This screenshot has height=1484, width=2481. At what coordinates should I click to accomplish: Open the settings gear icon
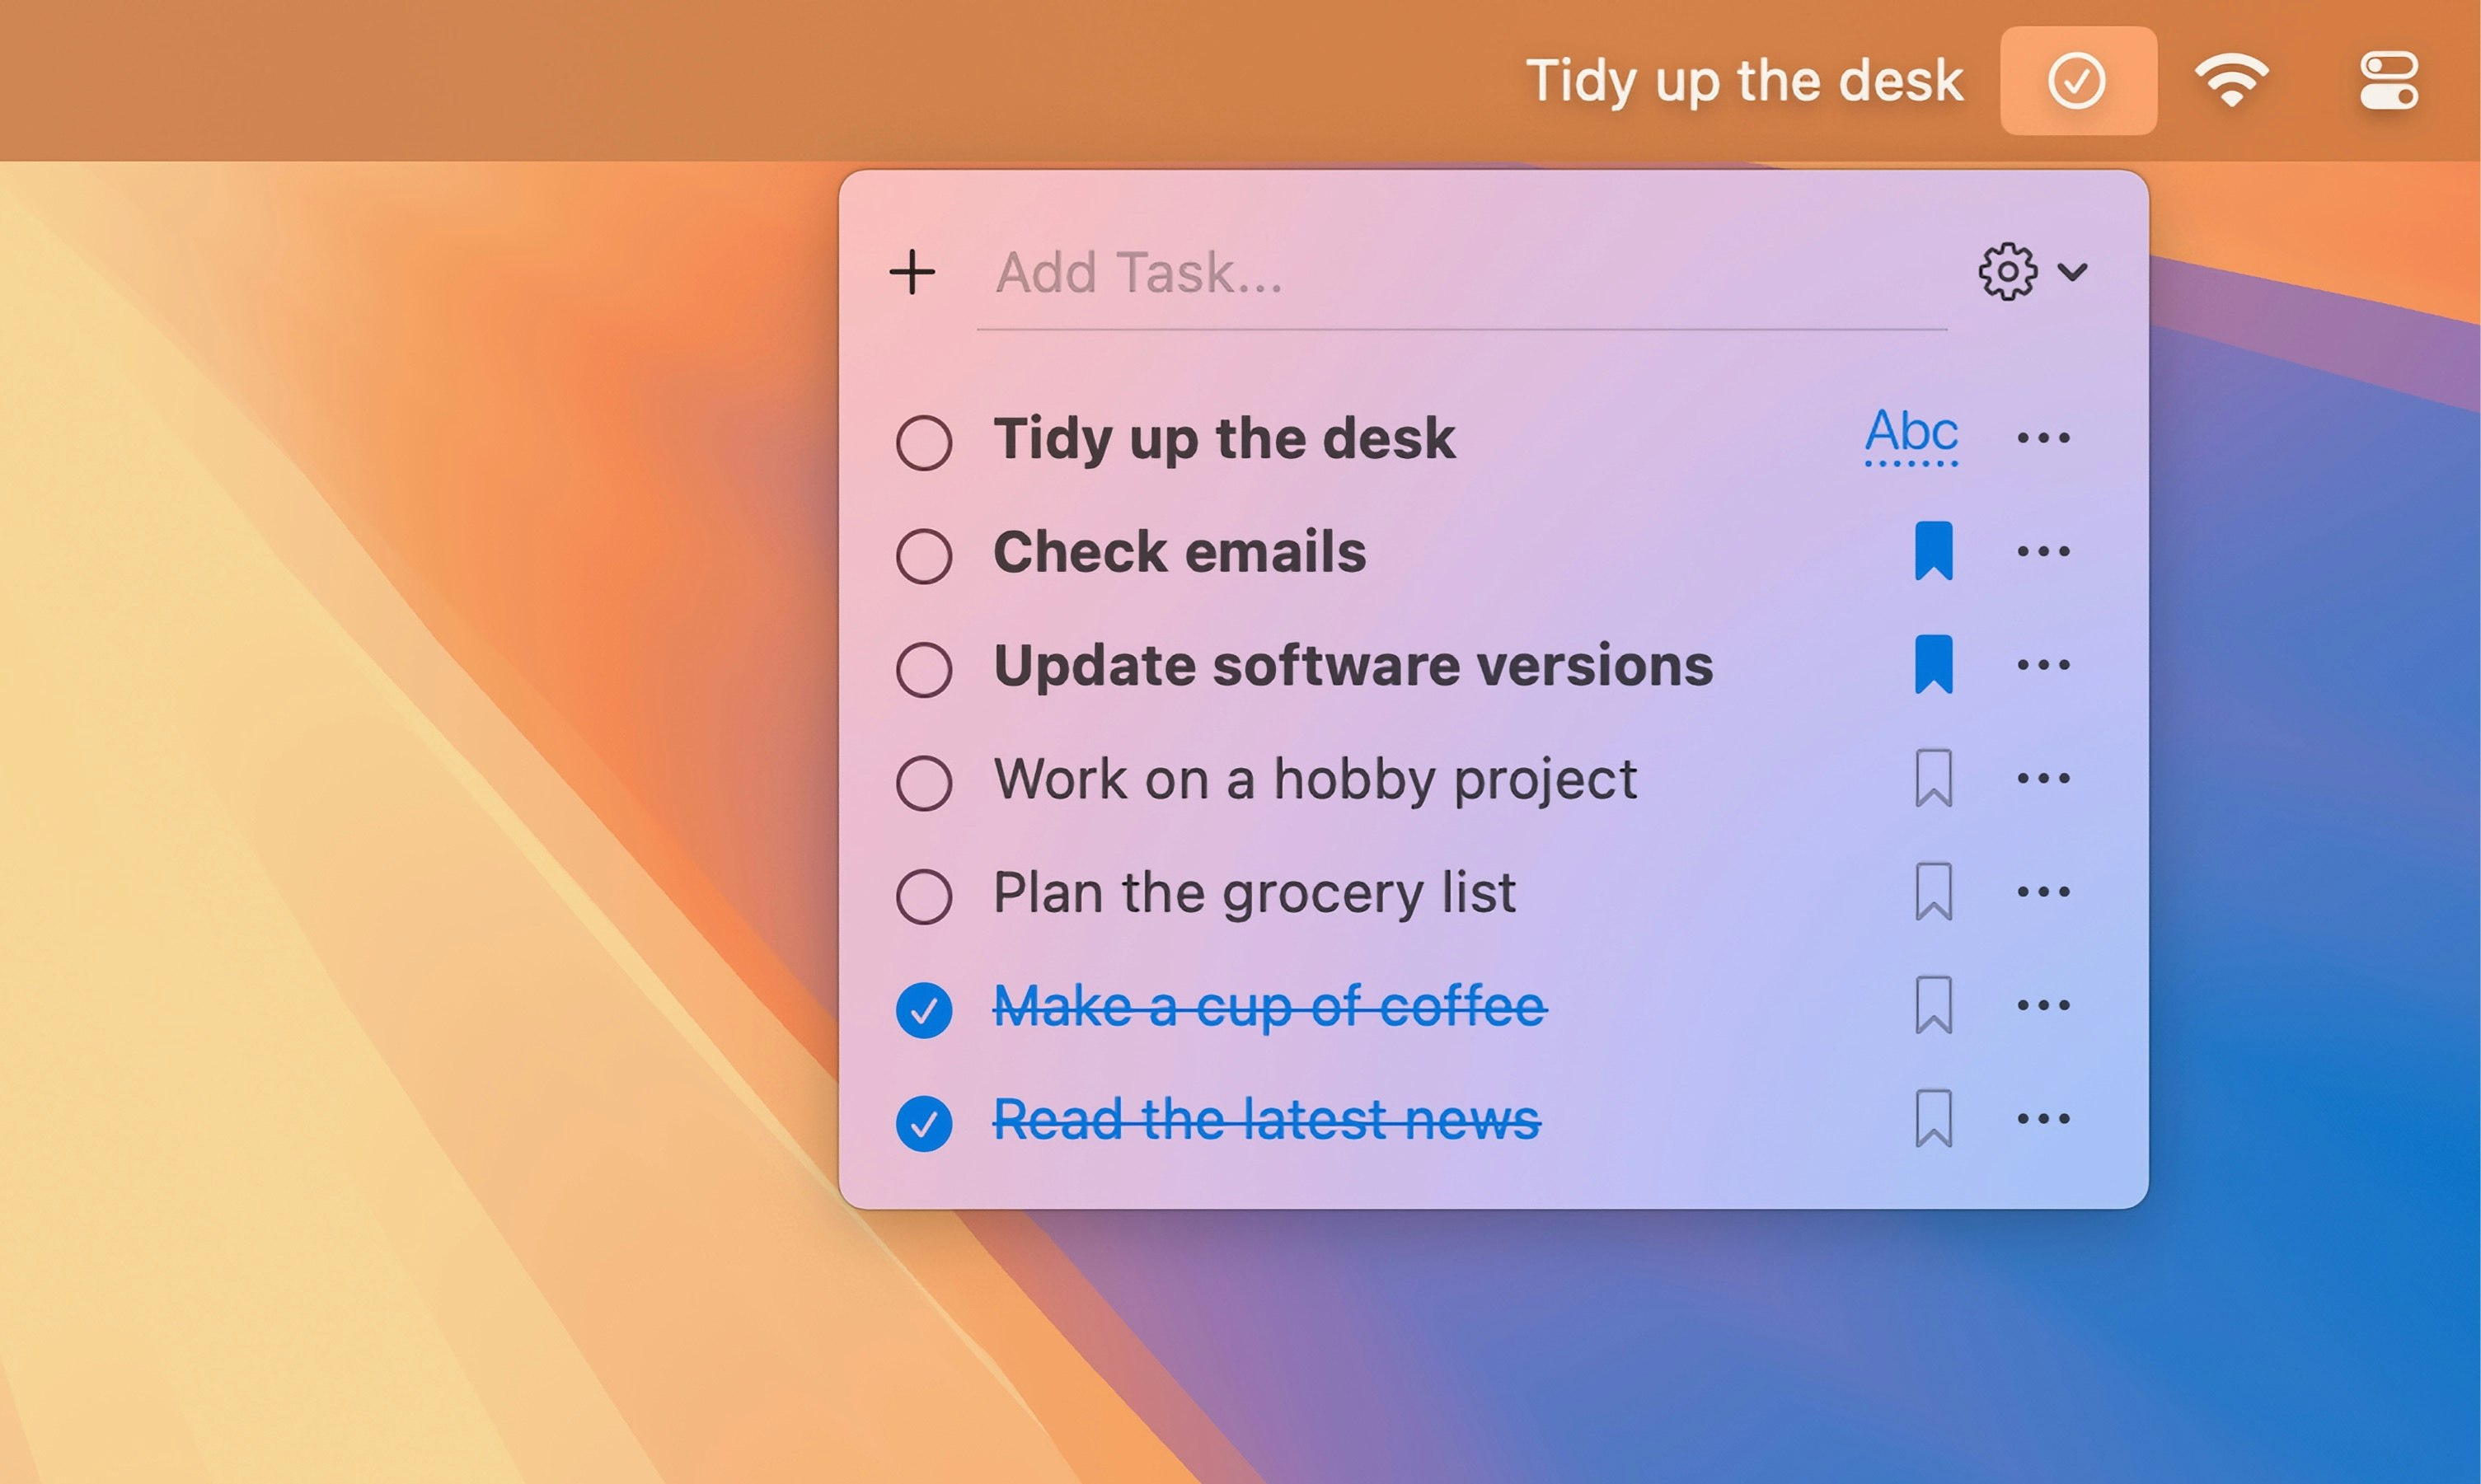(x=2007, y=271)
